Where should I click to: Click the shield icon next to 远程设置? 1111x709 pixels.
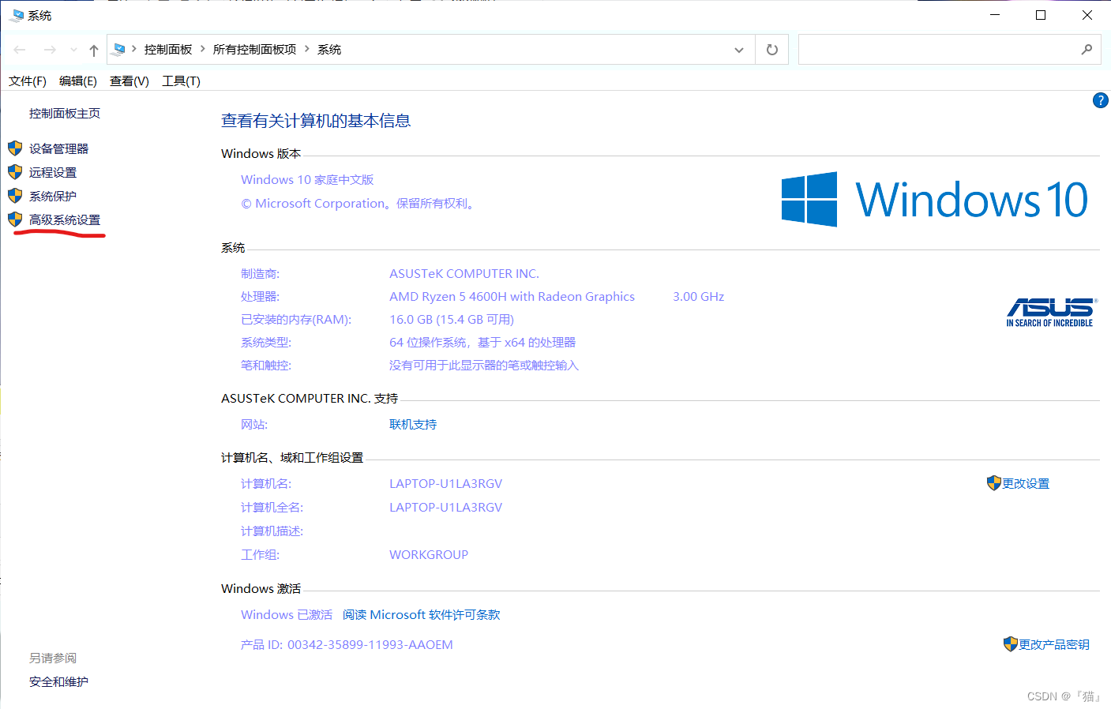[x=15, y=172]
